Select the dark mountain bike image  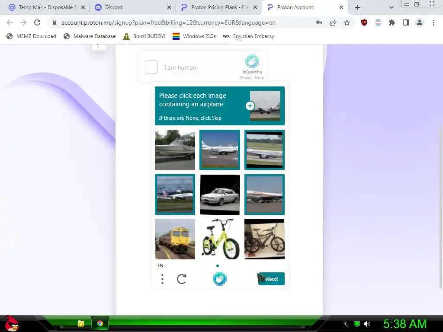264,239
